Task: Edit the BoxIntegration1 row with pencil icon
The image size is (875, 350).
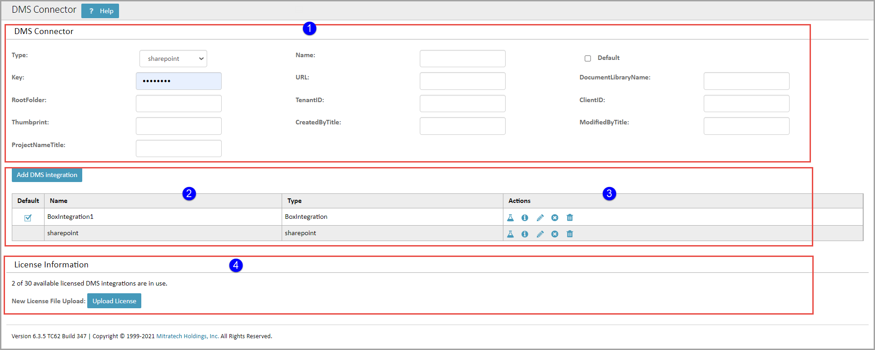Action: pyautogui.click(x=540, y=218)
